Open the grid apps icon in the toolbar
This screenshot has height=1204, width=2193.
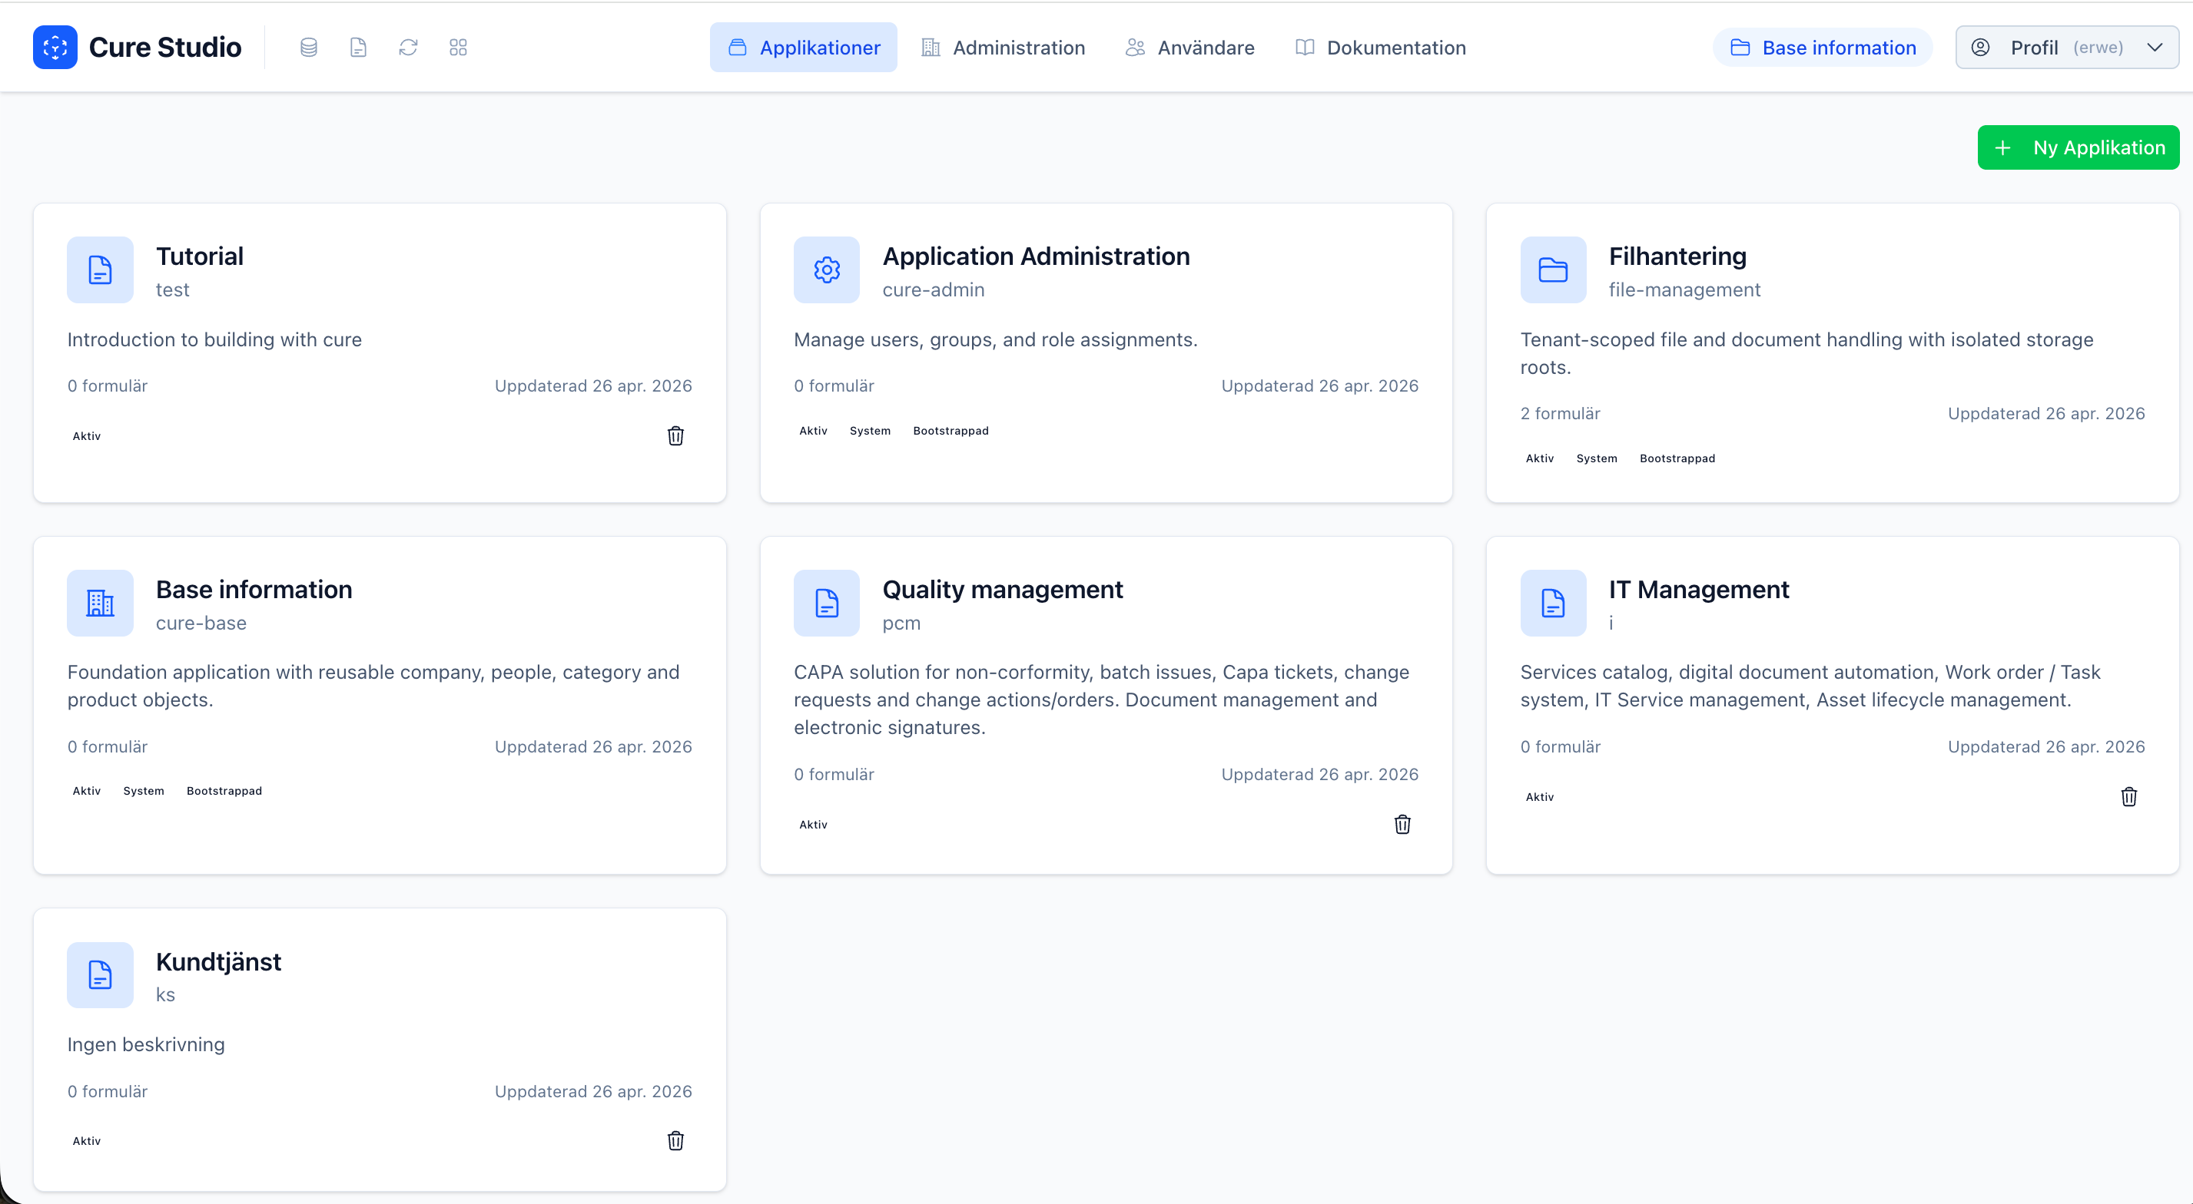coord(458,48)
